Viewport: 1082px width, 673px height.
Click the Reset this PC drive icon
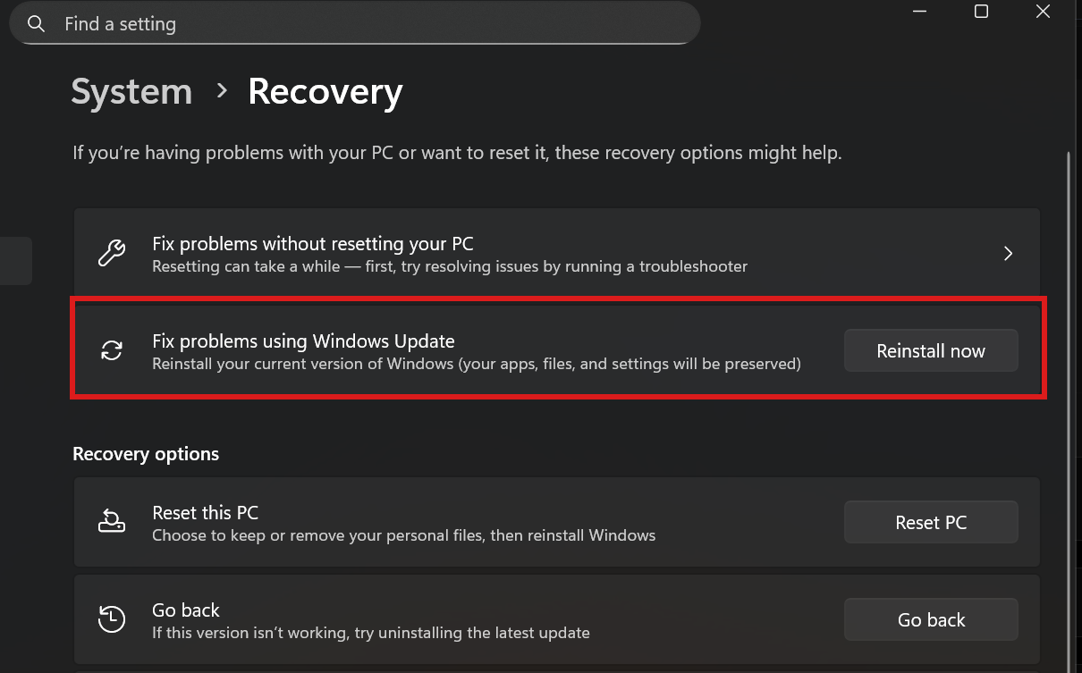point(112,522)
